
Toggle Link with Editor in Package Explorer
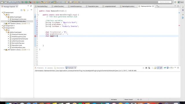pos(24,10)
